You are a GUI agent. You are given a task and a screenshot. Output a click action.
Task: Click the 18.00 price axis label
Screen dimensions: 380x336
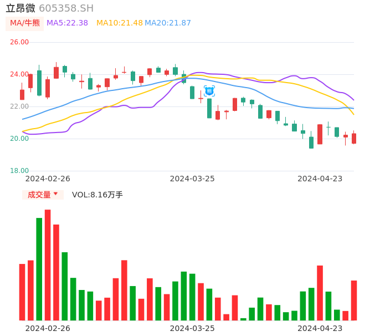coord(19,171)
